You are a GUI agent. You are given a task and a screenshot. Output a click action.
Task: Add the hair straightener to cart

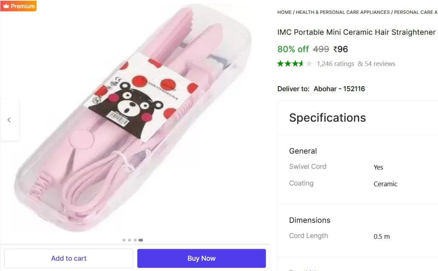[x=69, y=258]
